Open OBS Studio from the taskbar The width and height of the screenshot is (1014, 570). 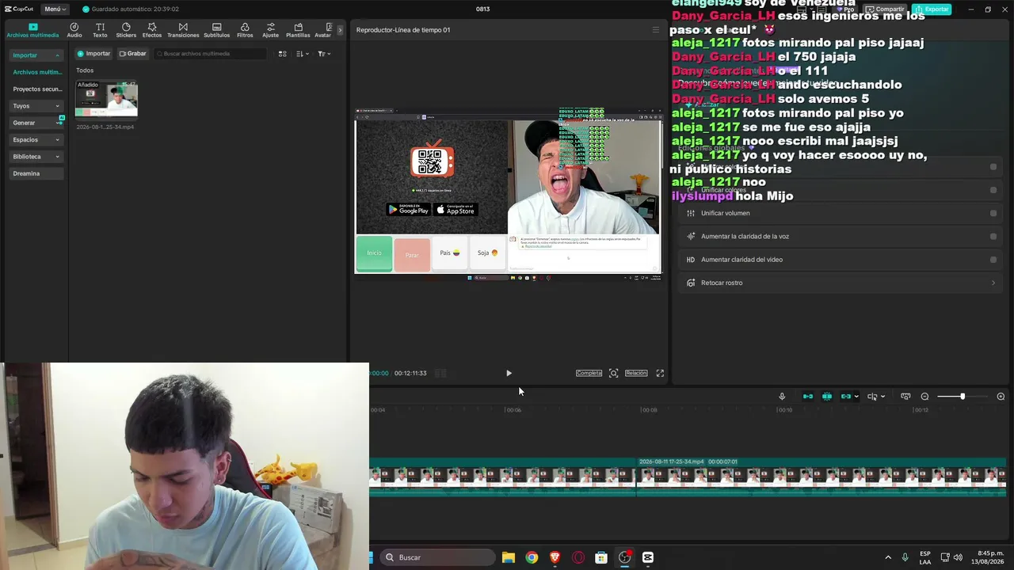pyautogui.click(x=625, y=557)
